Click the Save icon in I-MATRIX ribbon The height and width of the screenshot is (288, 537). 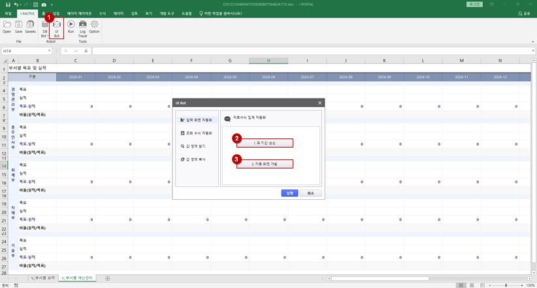click(18, 27)
